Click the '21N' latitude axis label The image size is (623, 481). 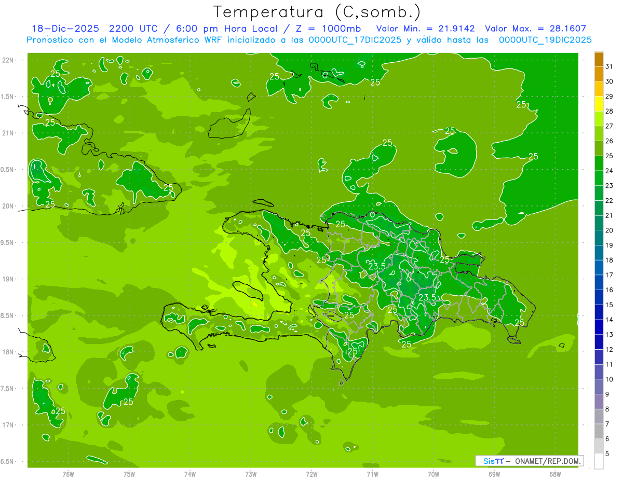point(8,133)
